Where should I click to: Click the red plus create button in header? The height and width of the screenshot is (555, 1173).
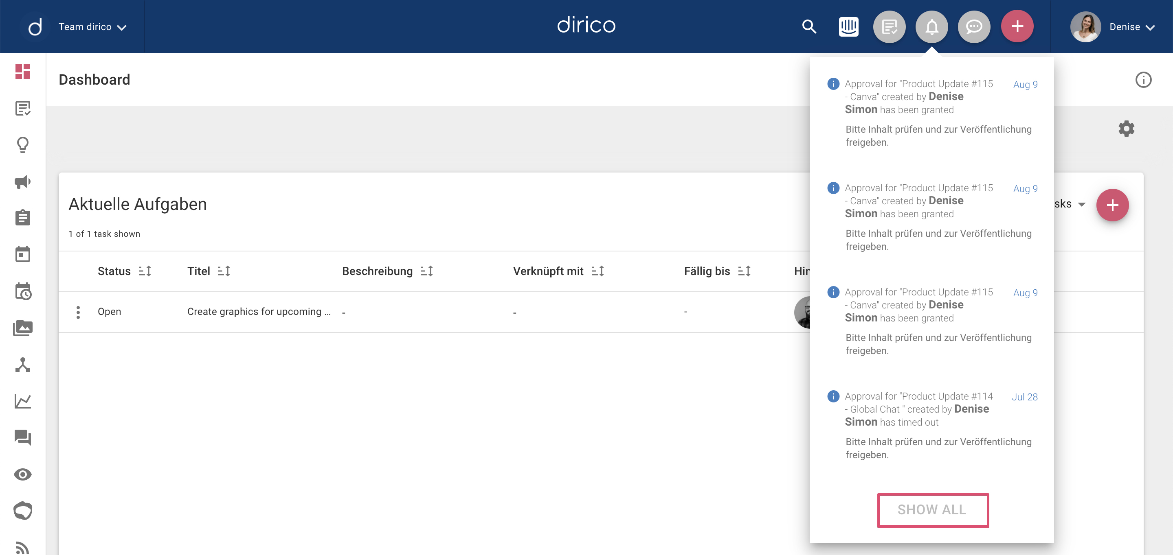[x=1017, y=26]
